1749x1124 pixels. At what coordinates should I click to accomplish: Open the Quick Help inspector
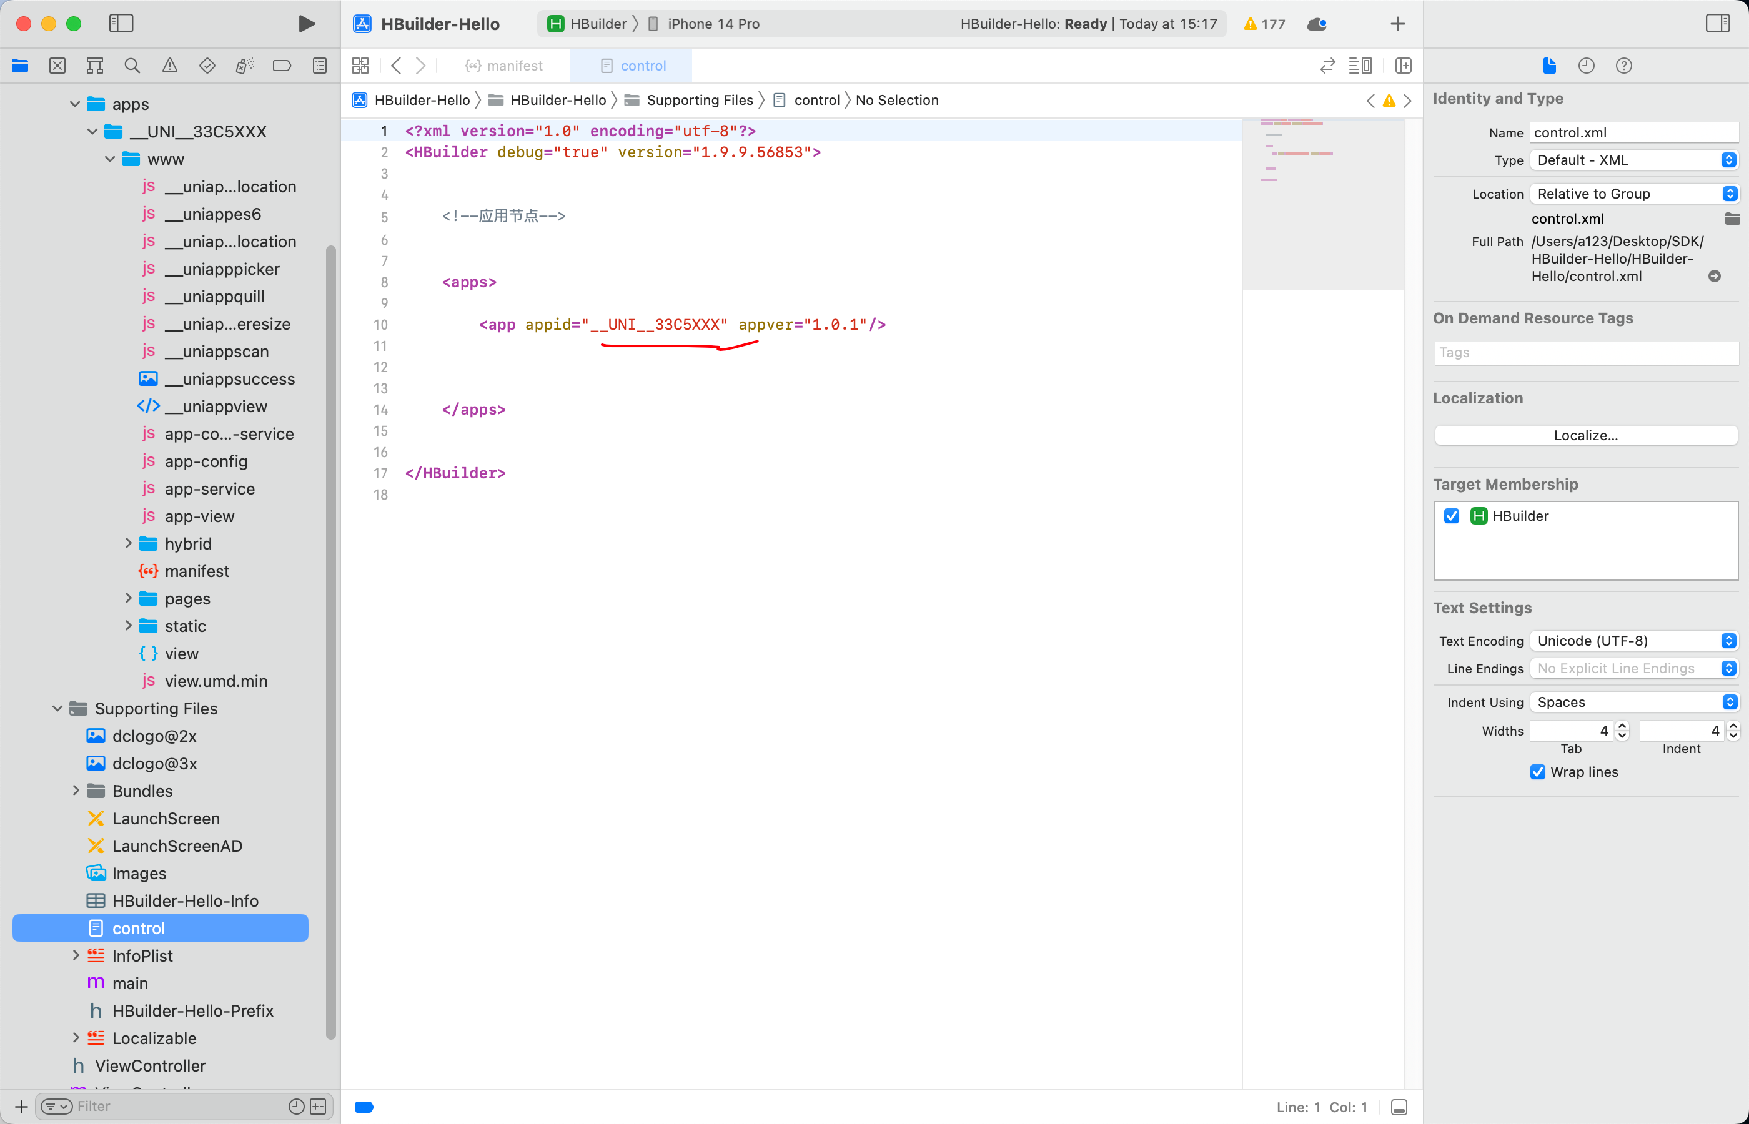(x=1623, y=66)
